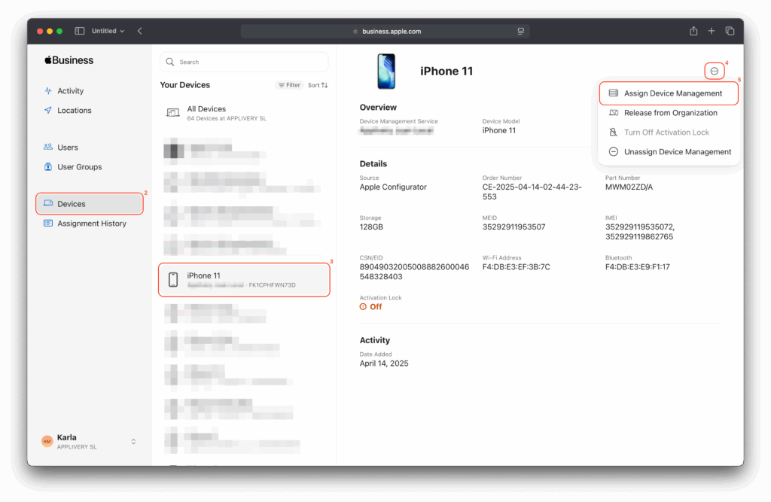The width and height of the screenshot is (771, 502).
Task: Click the show tab overview icon
Action: point(730,31)
